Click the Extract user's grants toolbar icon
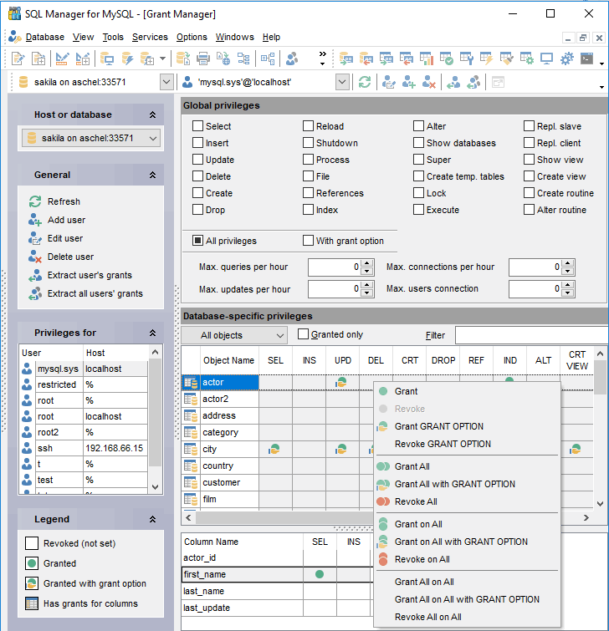Screen dimensions: 609x631 click(x=453, y=82)
